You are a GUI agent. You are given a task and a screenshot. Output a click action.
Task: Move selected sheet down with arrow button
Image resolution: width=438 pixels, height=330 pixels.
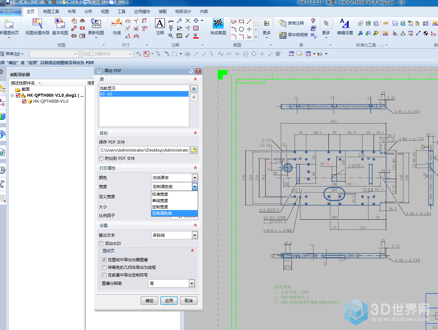(194, 97)
